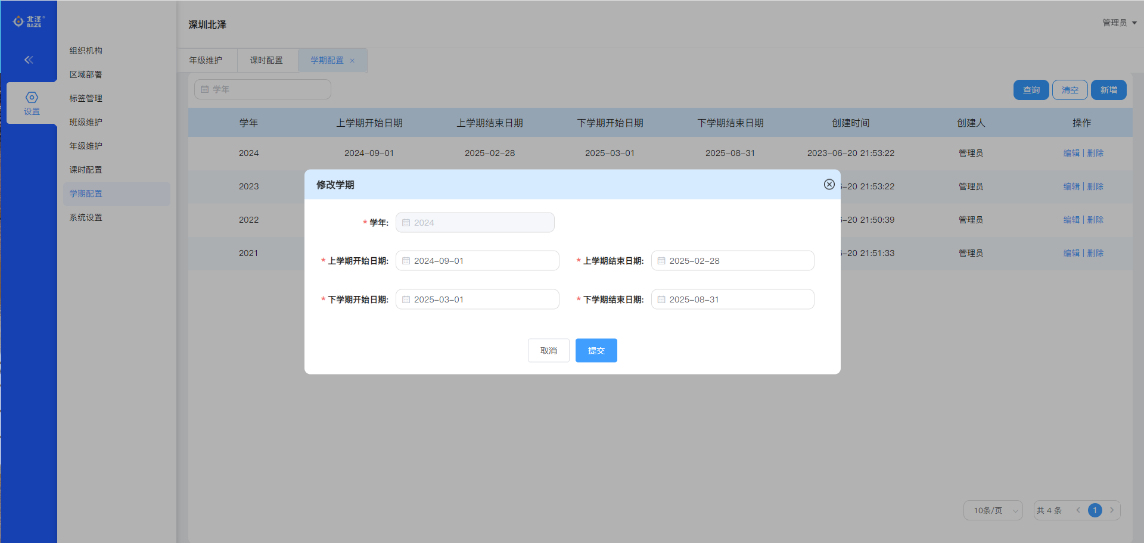
Task: Click the calendar icon in 上学期开始日期 field
Action: tap(406, 261)
